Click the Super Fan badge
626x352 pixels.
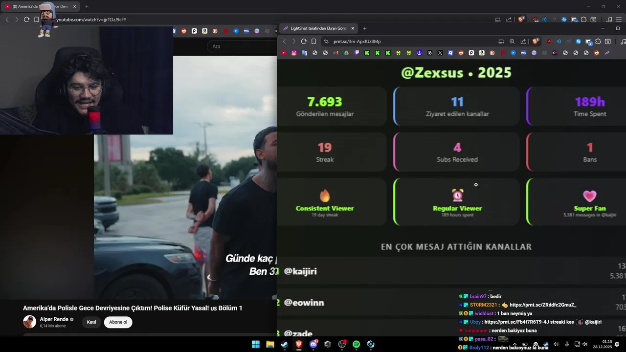click(x=577, y=202)
